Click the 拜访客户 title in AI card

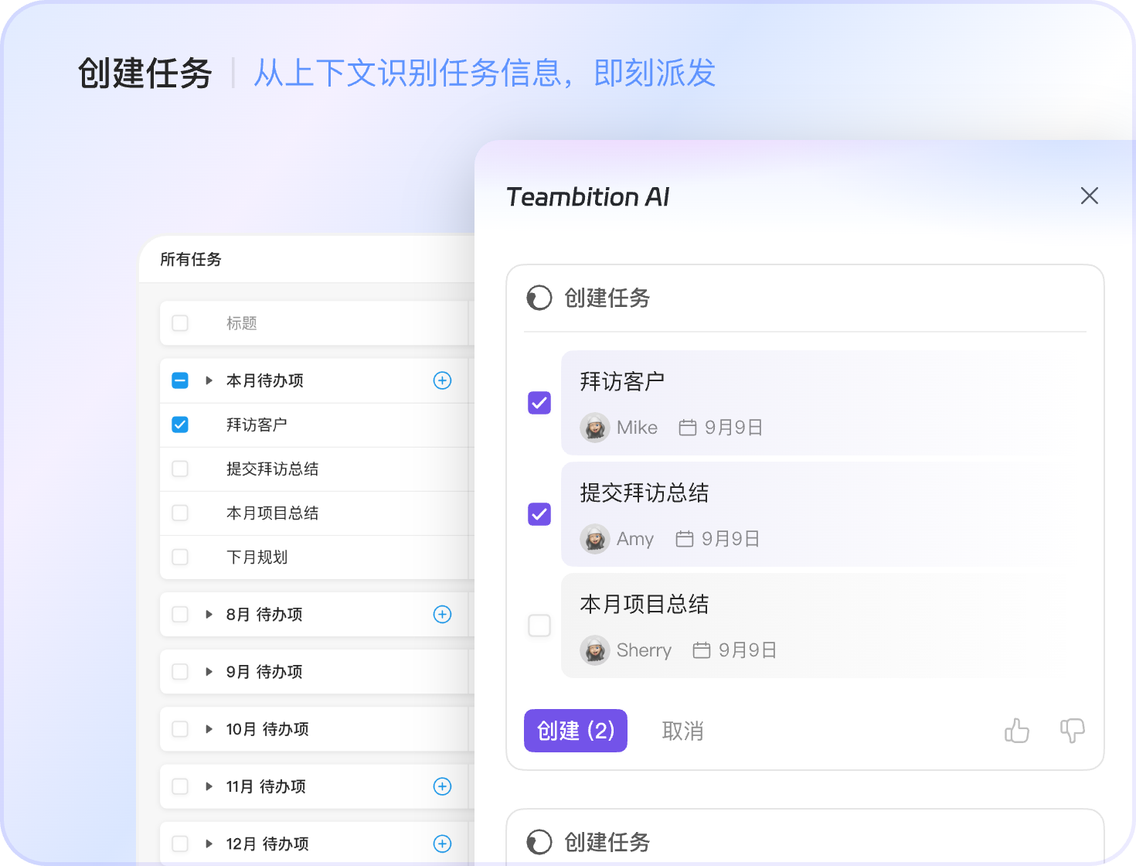623,381
